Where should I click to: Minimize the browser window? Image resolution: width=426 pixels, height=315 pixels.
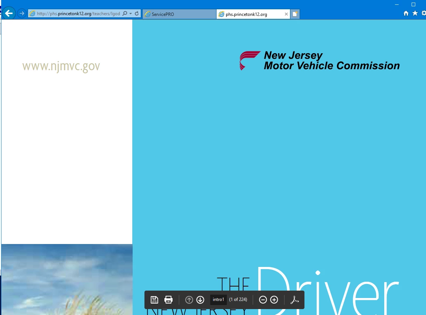click(397, 4)
